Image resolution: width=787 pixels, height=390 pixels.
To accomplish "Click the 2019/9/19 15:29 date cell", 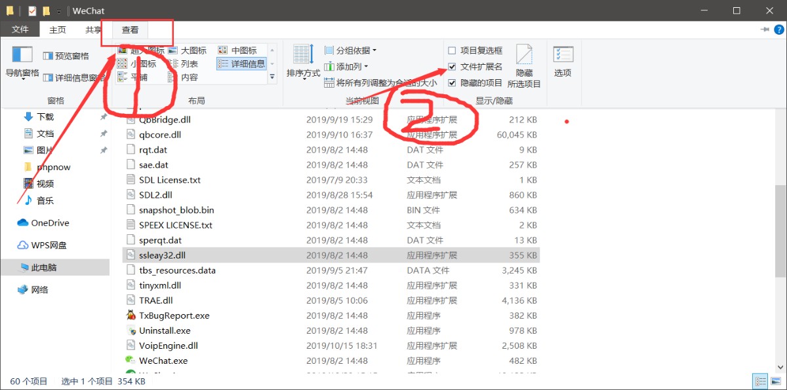I will 339,120.
